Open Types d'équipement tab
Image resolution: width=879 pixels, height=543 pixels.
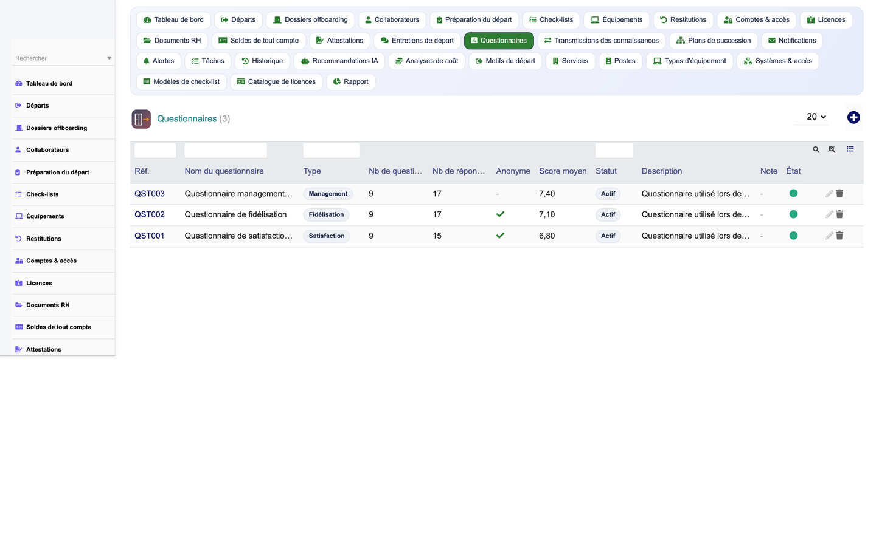tap(689, 61)
